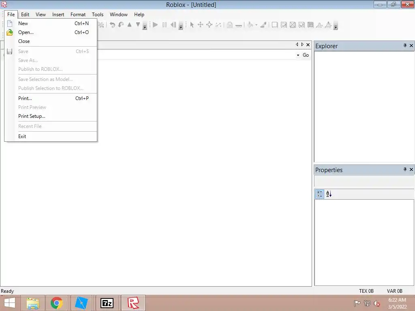Click the Reset step-back toolbar icon
Image resolution: width=415 pixels, height=311 pixels.
tap(173, 25)
